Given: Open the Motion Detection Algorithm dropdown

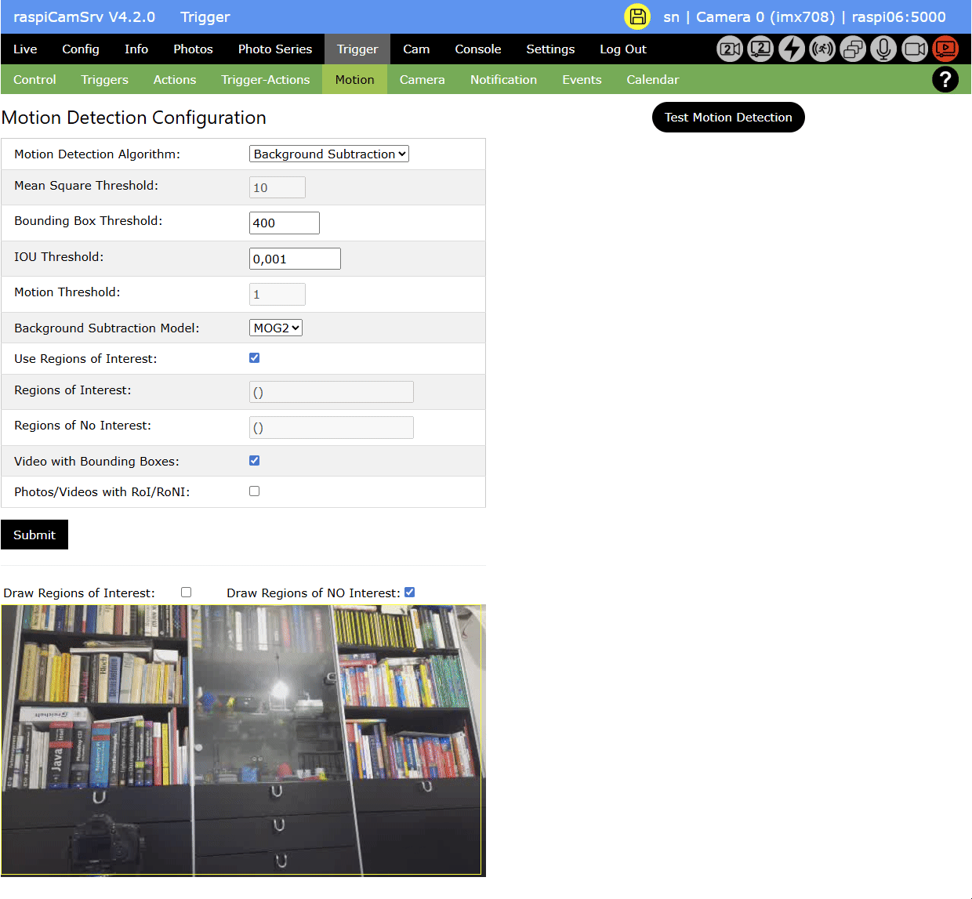Looking at the screenshot, I should (x=329, y=154).
